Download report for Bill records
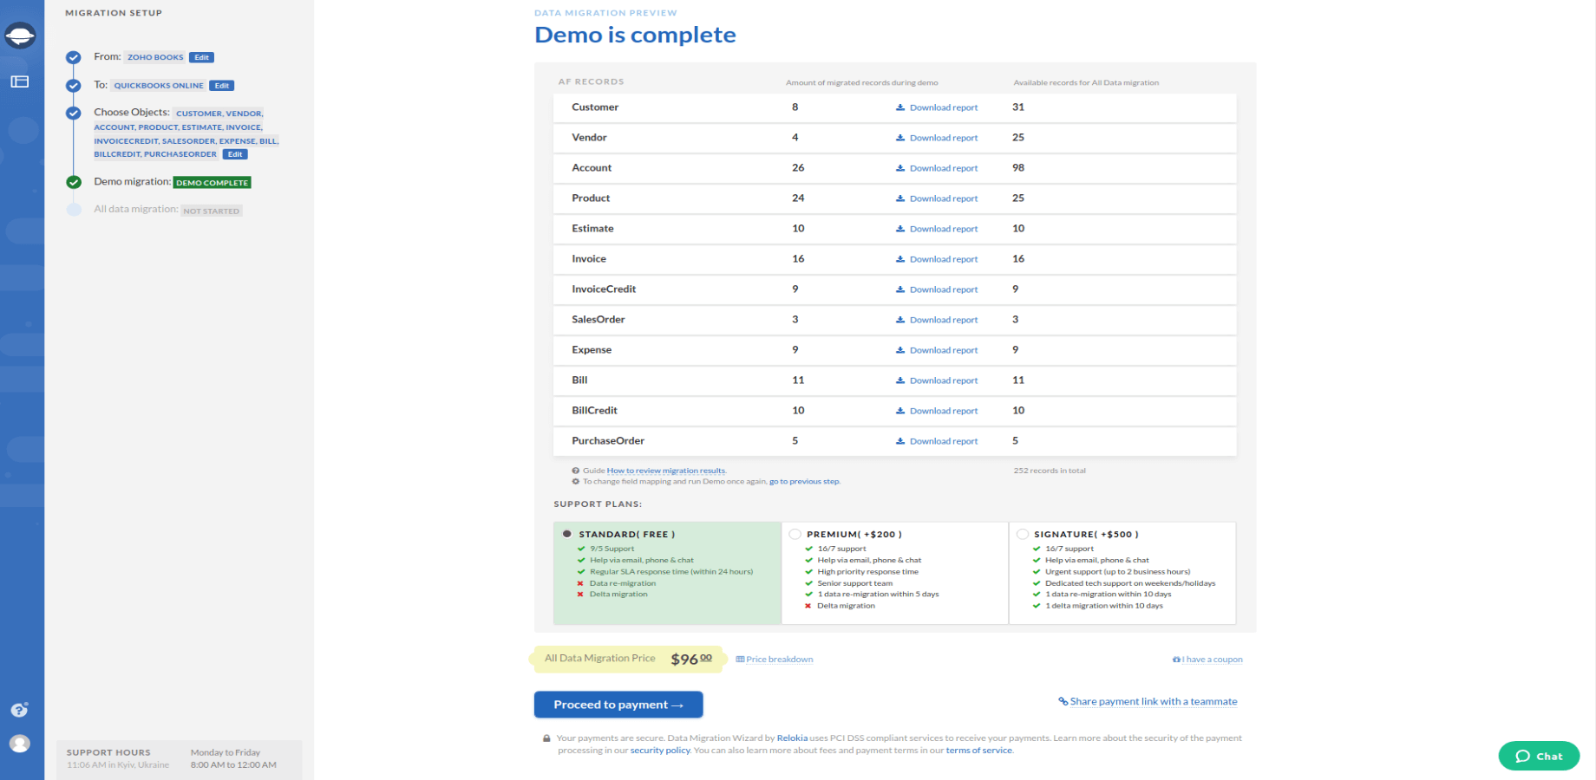1596x780 pixels. (x=944, y=380)
